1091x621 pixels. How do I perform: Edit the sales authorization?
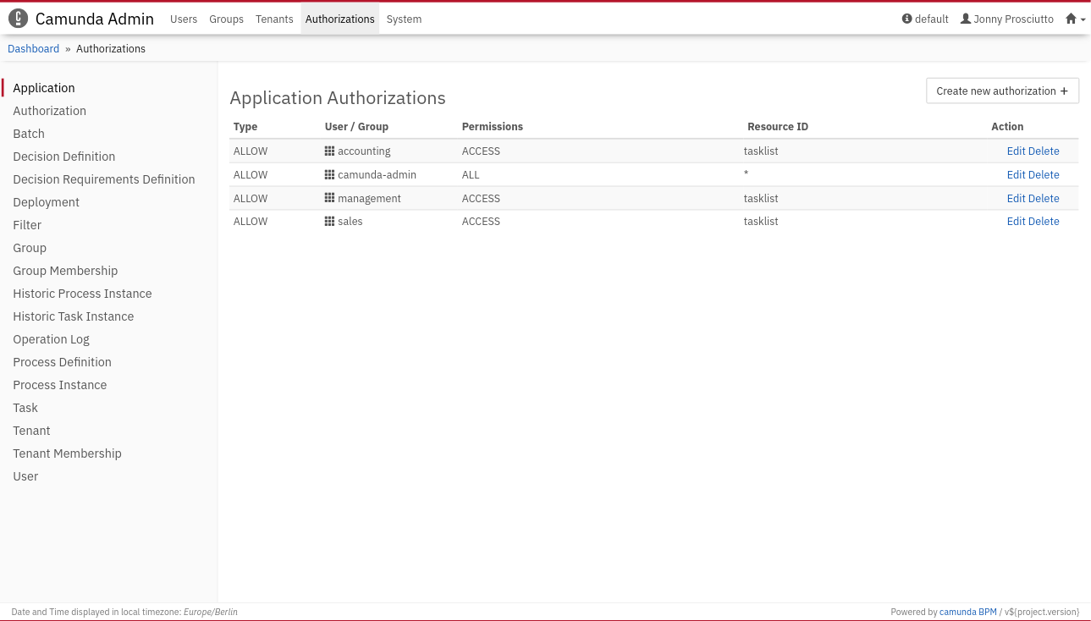click(1016, 221)
